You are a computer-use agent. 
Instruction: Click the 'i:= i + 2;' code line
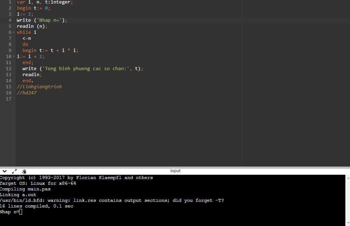click(x=30, y=56)
